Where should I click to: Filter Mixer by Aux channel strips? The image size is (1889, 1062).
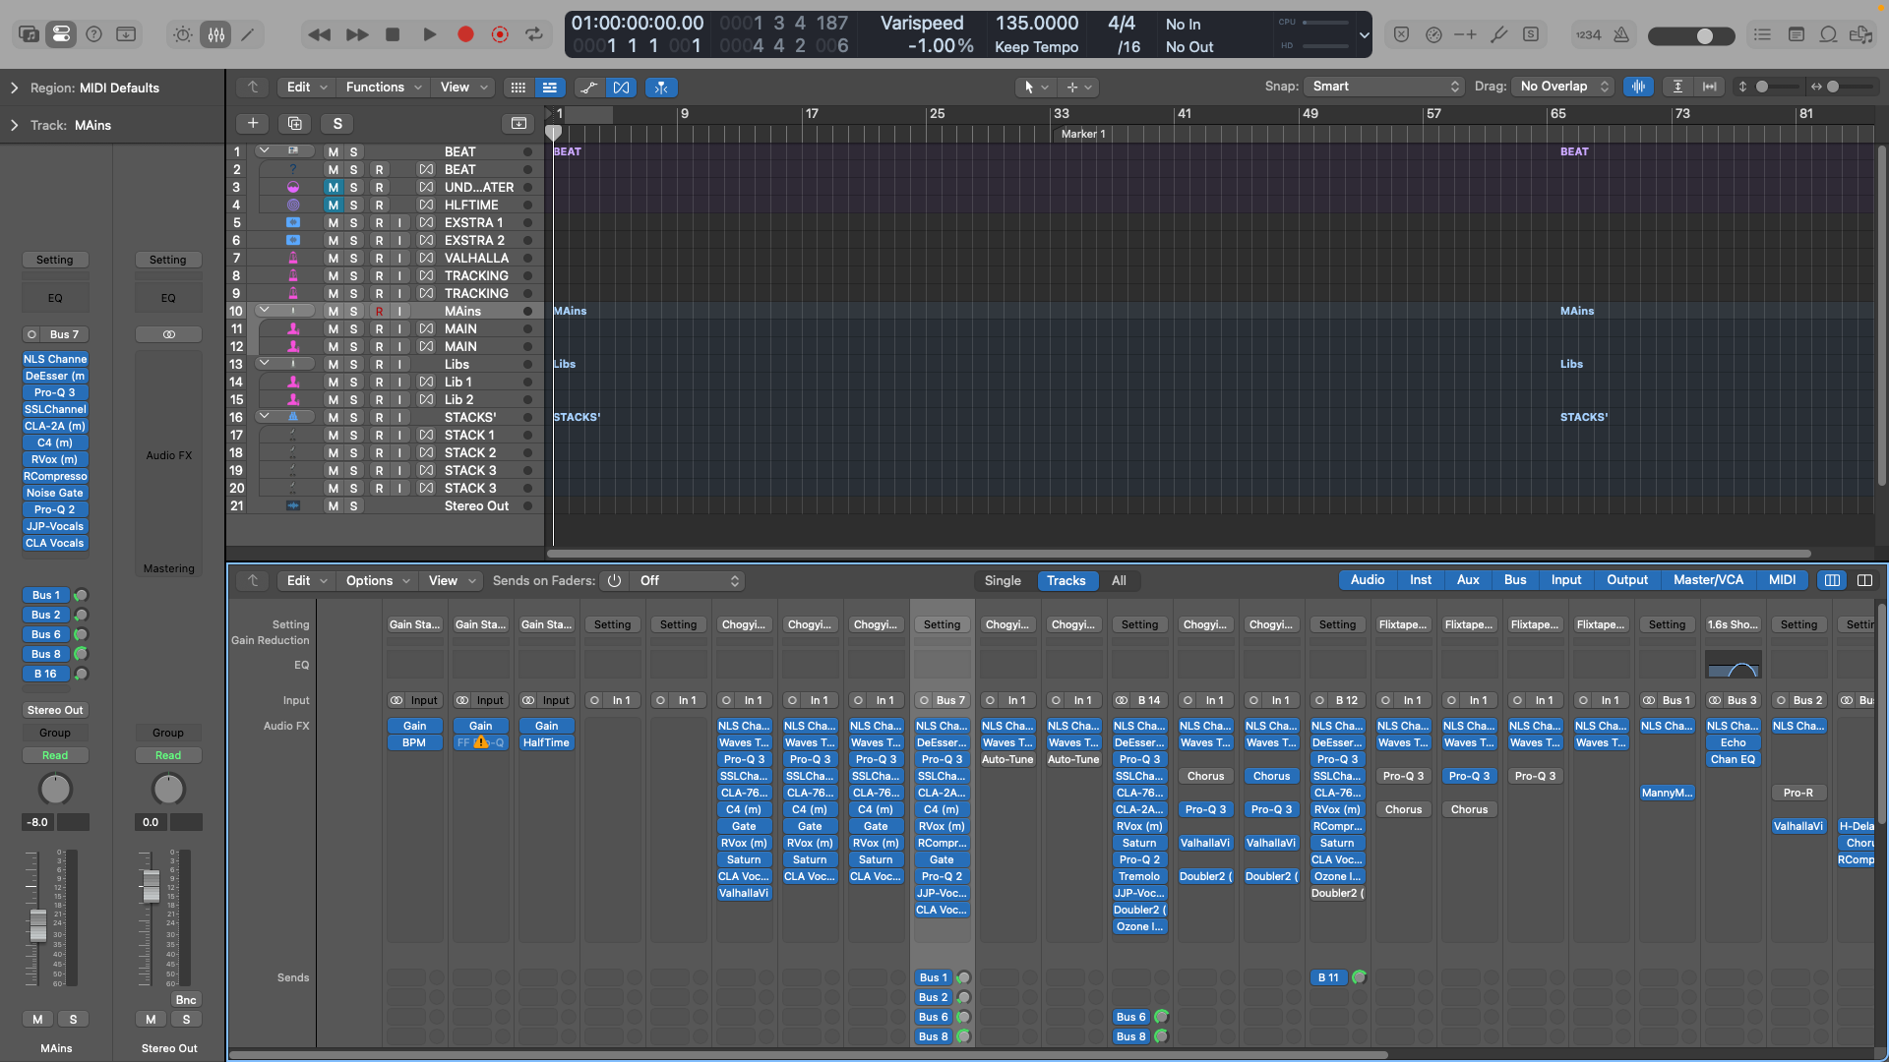[x=1468, y=580]
